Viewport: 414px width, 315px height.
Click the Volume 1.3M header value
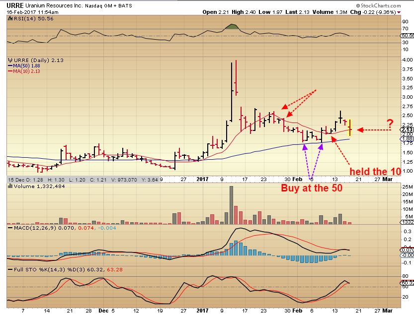click(x=330, y=12)
